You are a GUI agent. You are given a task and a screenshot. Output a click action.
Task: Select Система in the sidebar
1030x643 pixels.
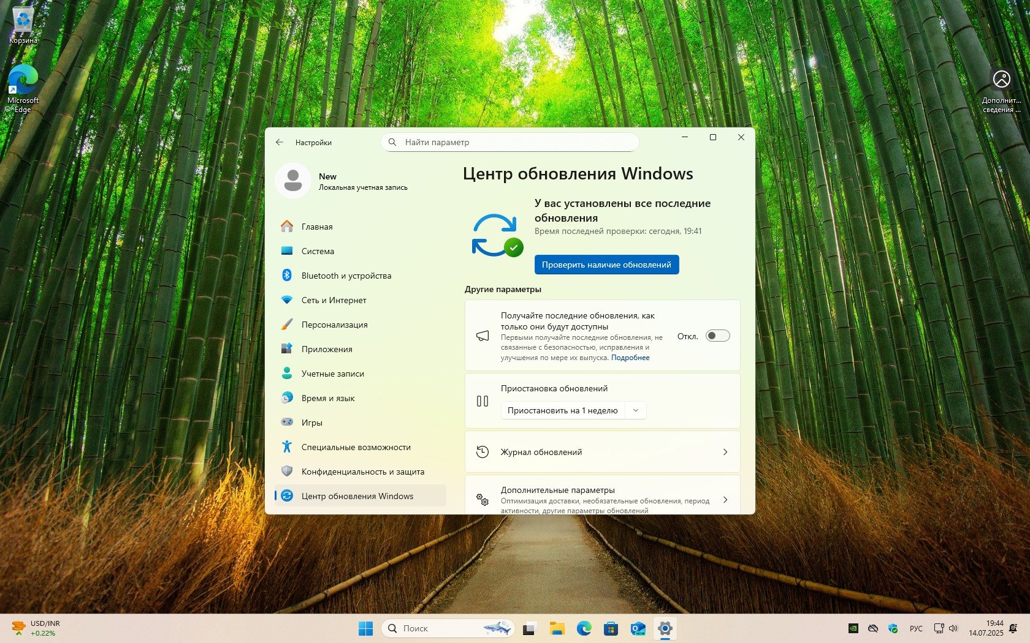click(x=318, y=251)
